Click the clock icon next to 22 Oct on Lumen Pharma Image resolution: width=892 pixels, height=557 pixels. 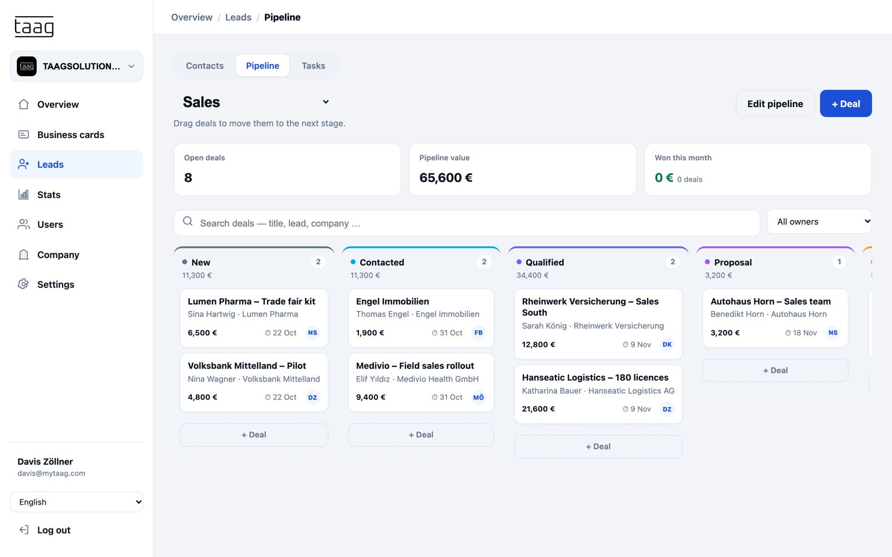pyautogui.click(x=268, y=333)
